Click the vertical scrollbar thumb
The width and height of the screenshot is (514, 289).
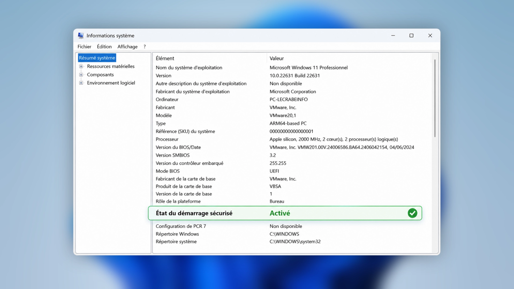[435, 98]
